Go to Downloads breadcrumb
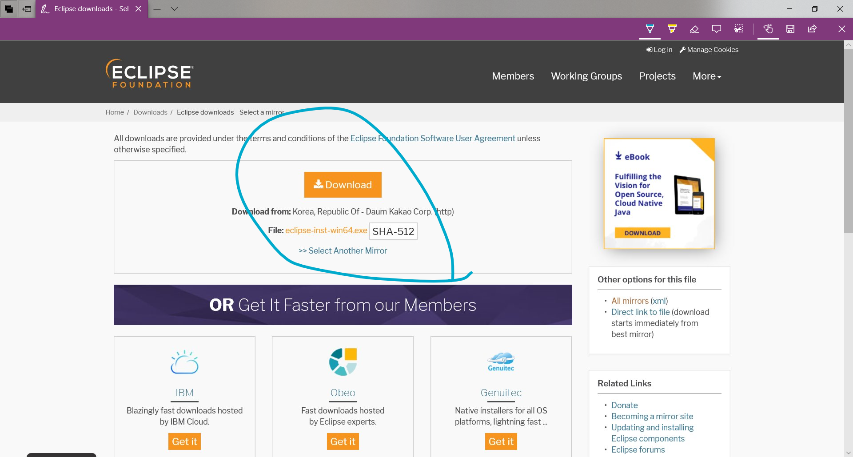The height and width of the screenshot is (457, 853). (x=150, y=112)
